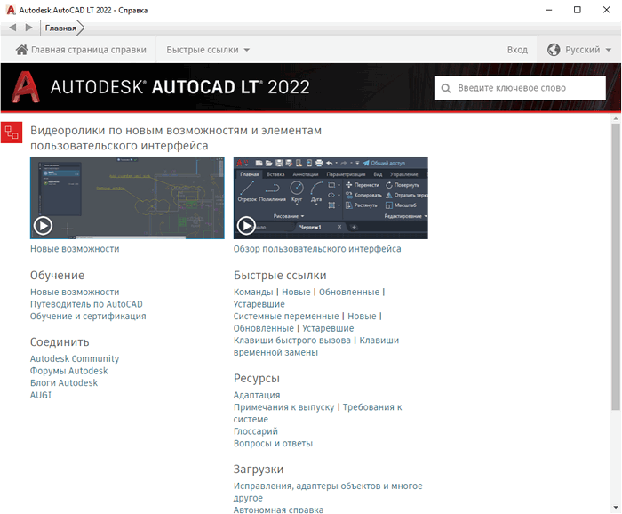Focus the Введите ключевое слово search field
This screenshot has height=514, width=622.
520,88
